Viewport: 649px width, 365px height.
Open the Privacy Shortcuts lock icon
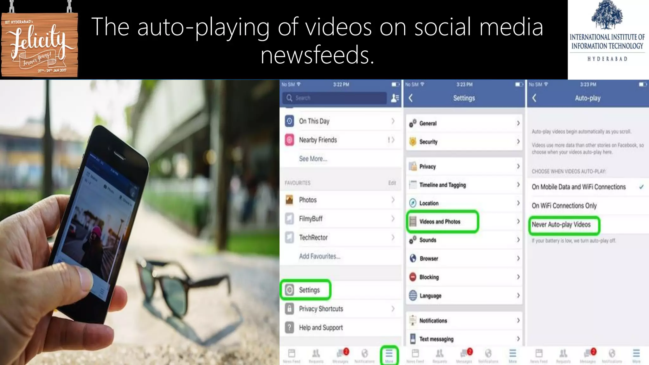(x=289, y=309)
